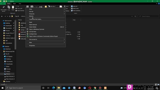Screen dimensions: 160x90
Task: Switch to the Home ribbon tab
Action: (x=9, y=3)
